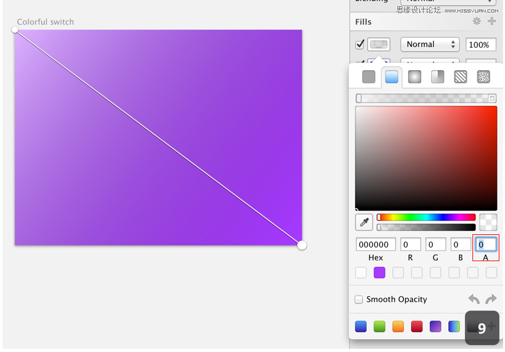
Task: Pick a color with the eyedropper tool
Action: 364,222
